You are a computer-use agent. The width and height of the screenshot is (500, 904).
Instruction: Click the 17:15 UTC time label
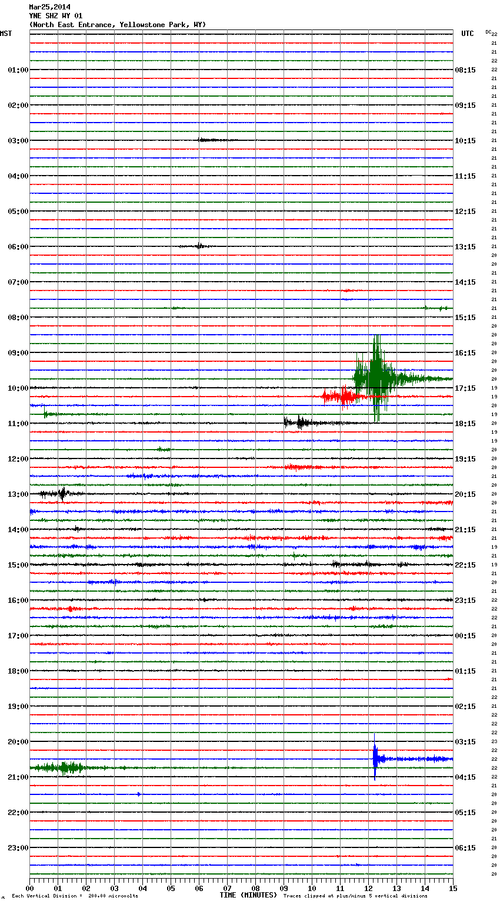click(x=465, y=388)
